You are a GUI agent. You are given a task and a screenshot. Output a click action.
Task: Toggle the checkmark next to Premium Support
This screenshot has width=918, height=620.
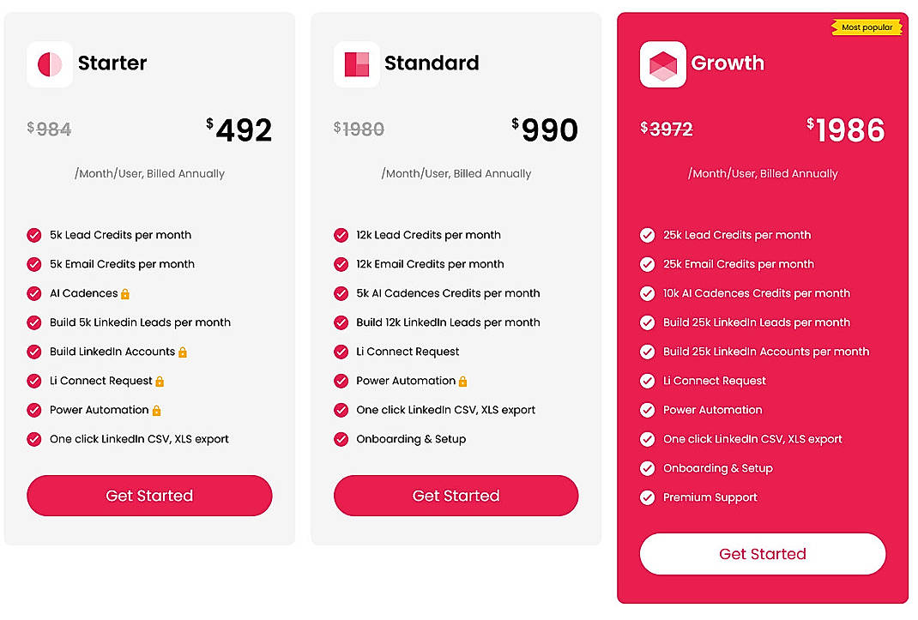647,497
